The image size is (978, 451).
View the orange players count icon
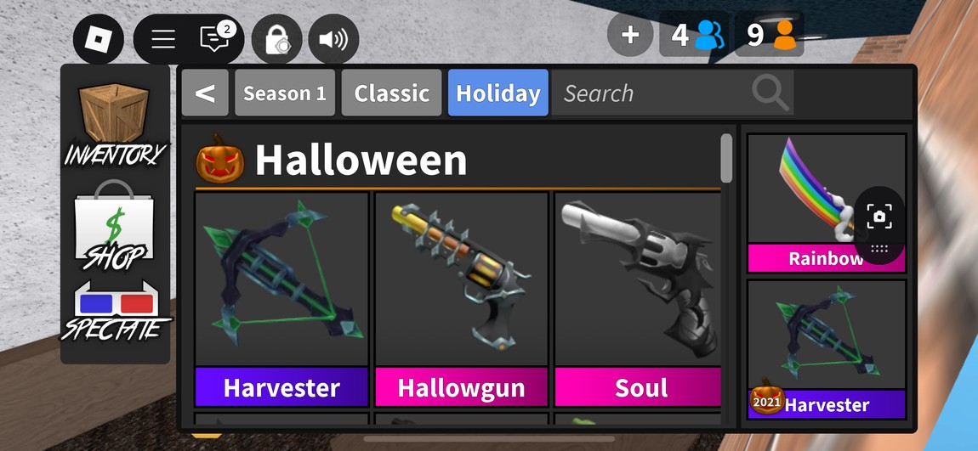point(784,35)
